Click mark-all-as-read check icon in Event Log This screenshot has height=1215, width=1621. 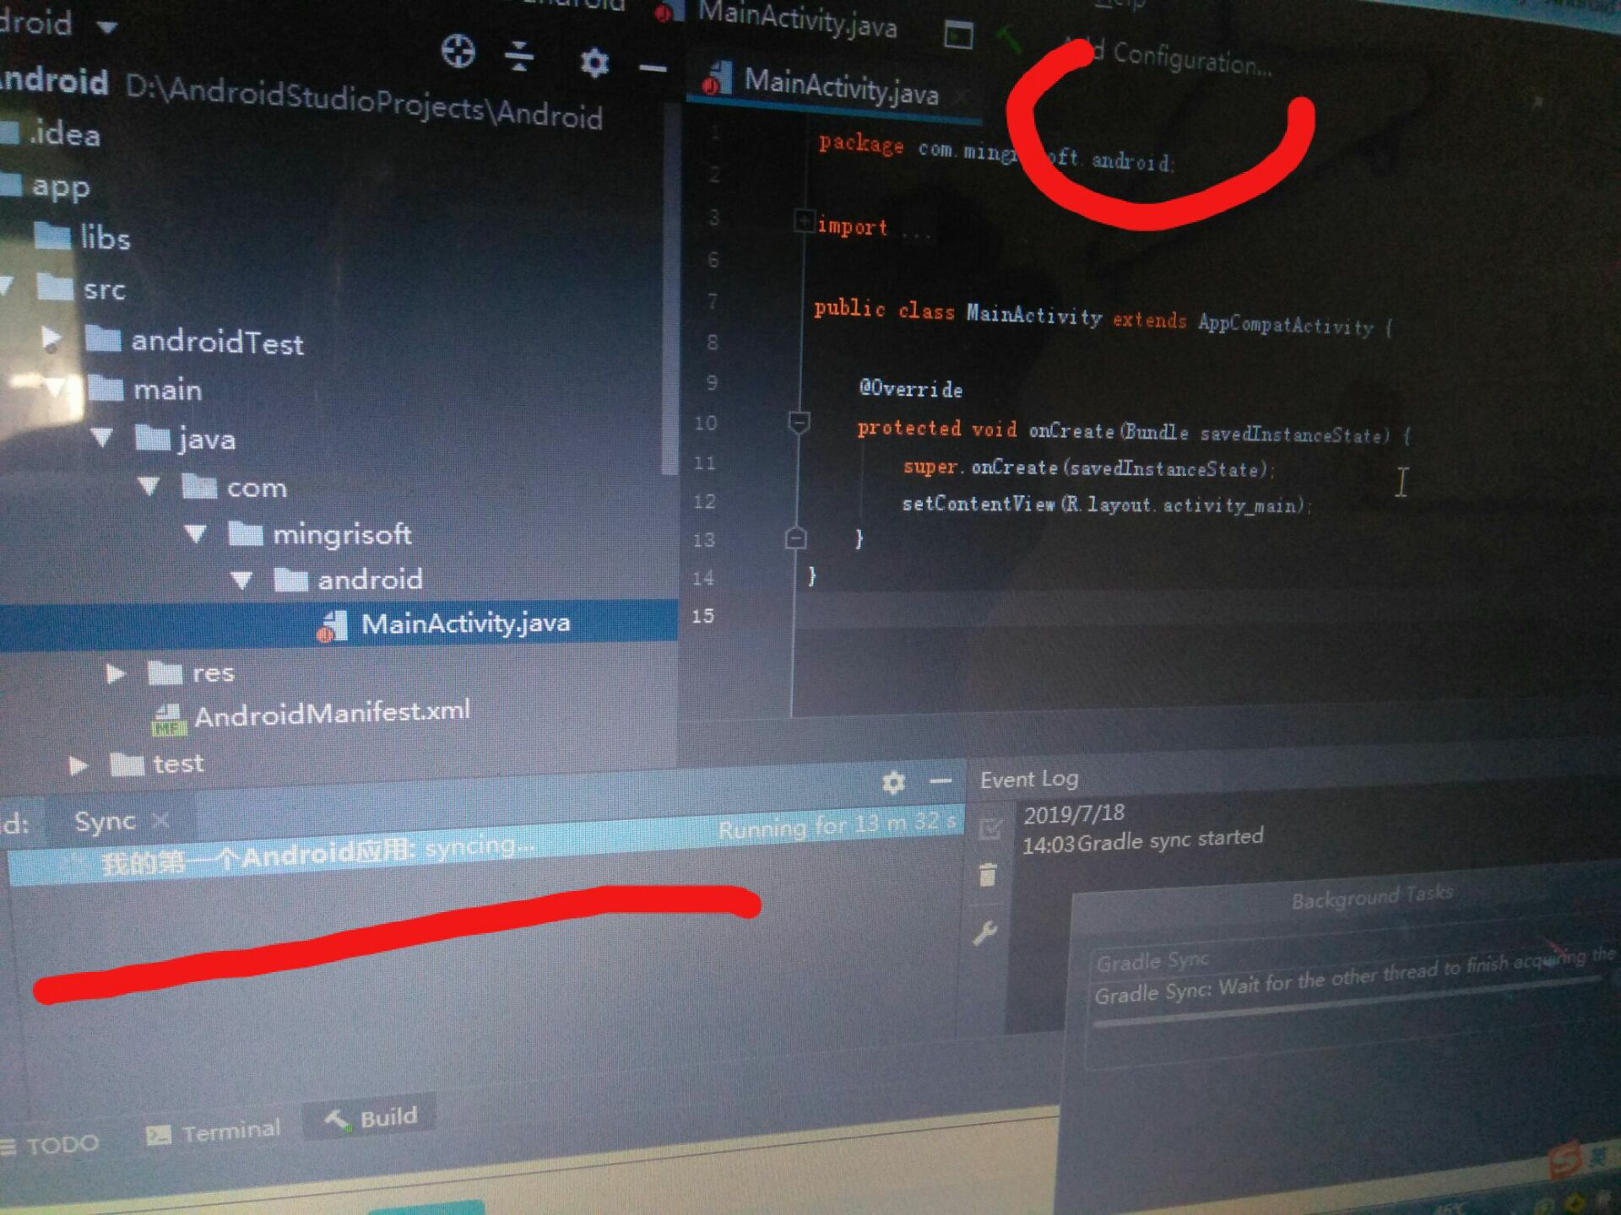pos(989,829)
